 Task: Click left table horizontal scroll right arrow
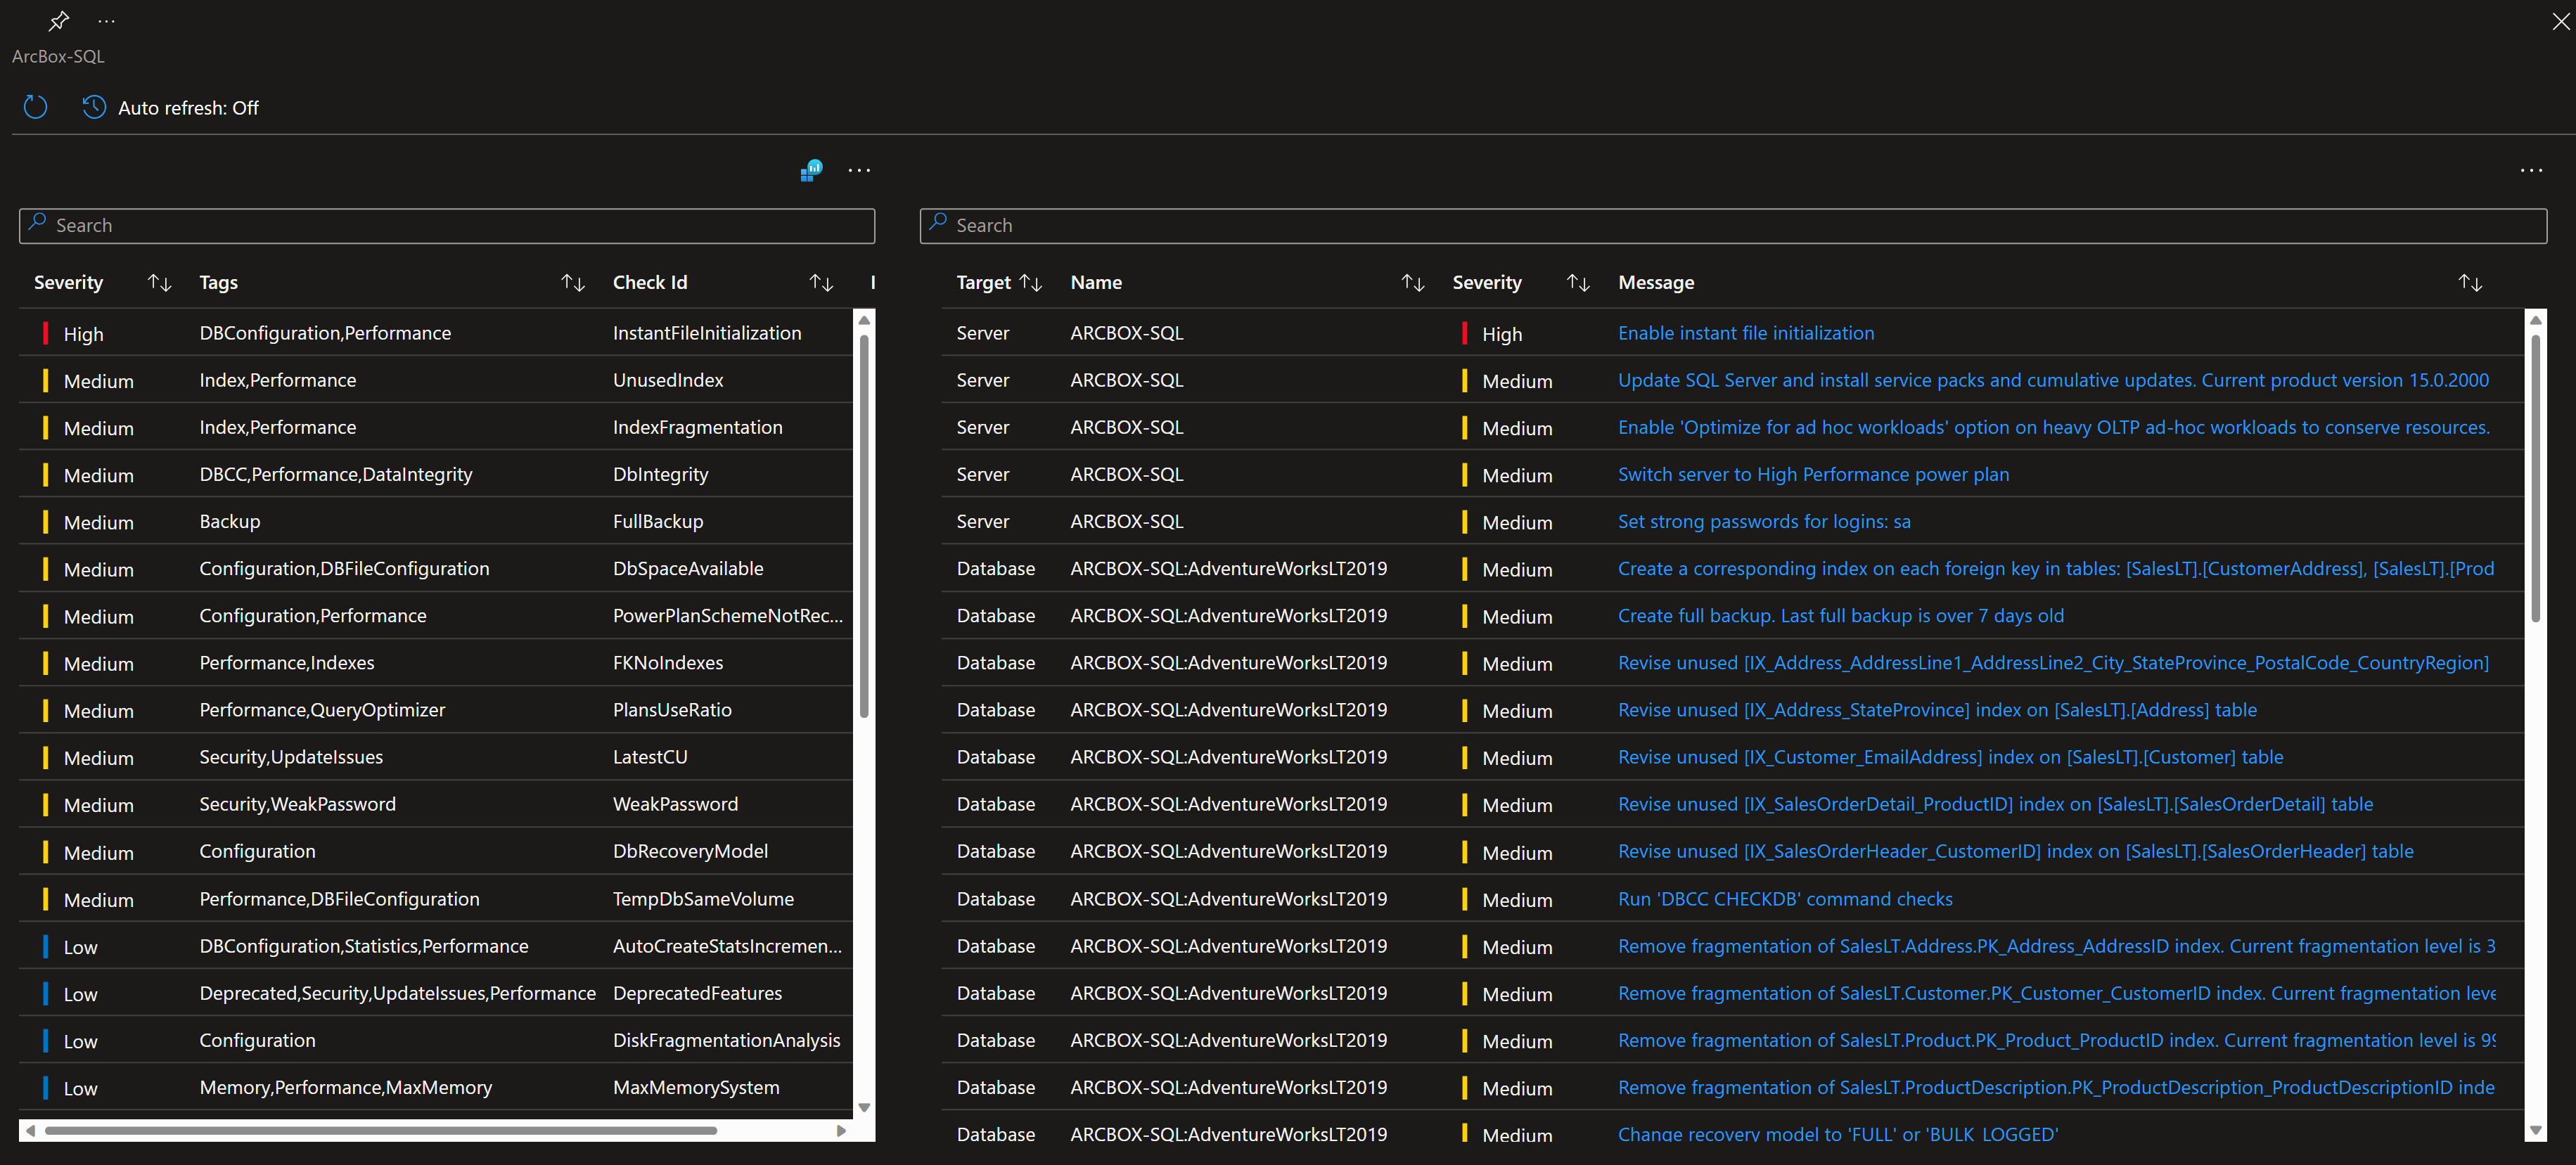coord(841,1130)
